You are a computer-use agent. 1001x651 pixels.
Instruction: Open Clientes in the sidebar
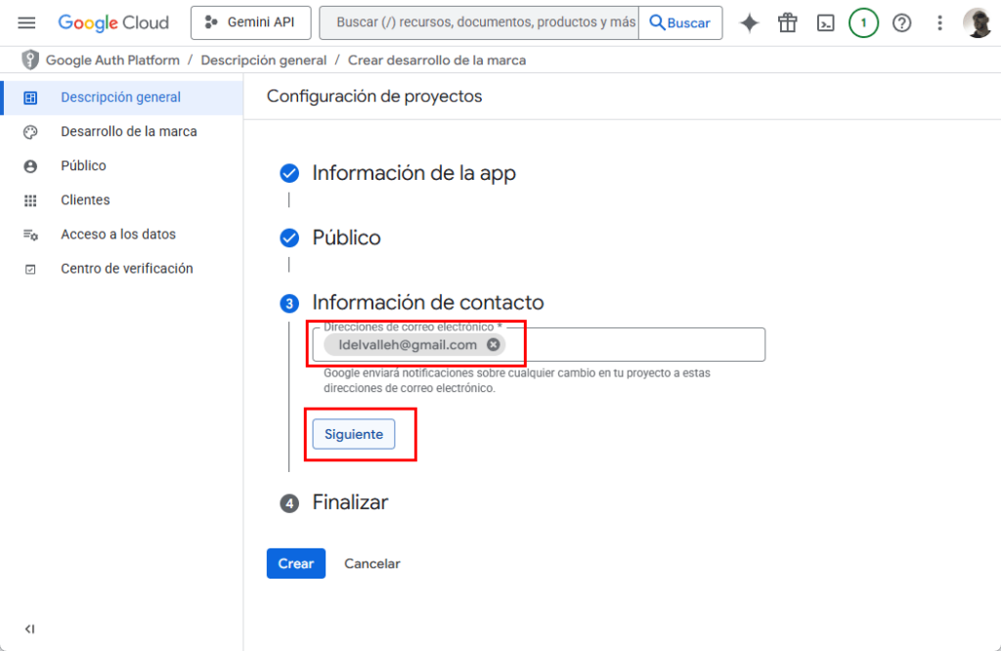coord(85,200)
